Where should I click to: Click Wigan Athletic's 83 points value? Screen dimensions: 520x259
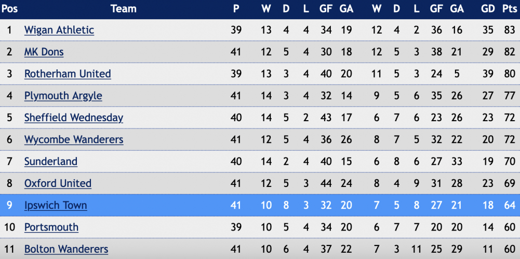tap(510, 30)
